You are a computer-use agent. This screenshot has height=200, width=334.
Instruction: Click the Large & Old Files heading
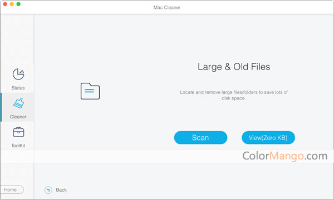pos(234,67)
